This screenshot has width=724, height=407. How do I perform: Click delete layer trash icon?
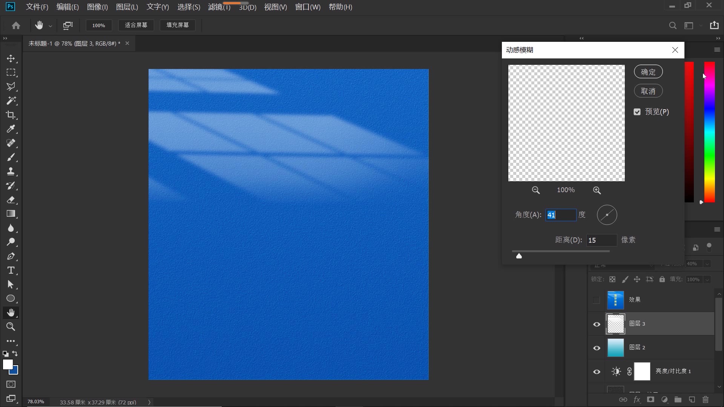(x=706, y=399)
